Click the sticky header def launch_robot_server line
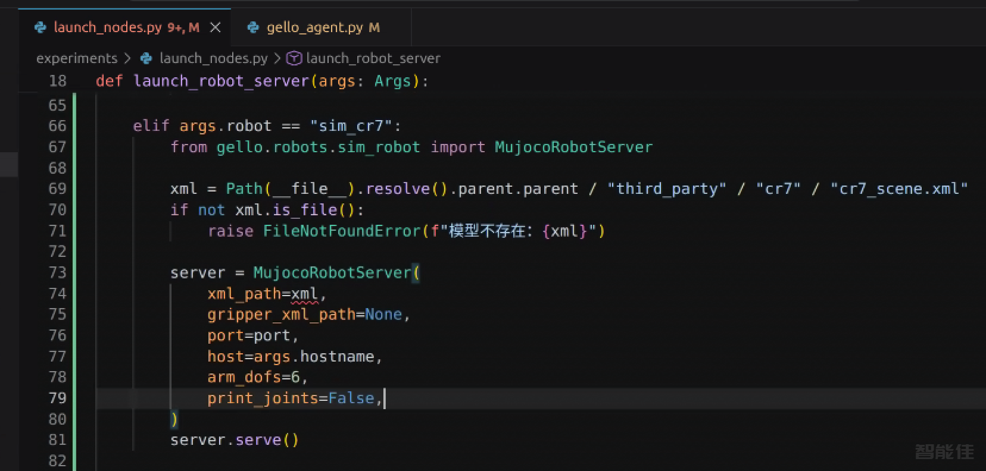 (262, 81)
